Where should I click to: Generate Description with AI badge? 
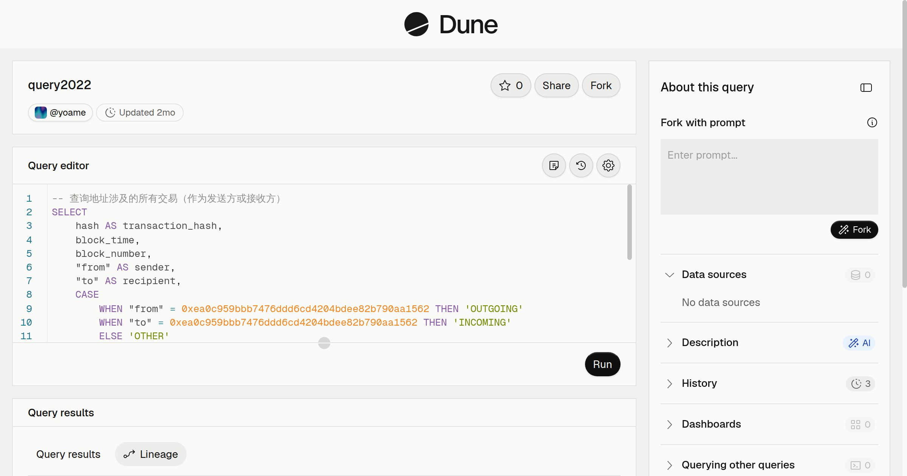[x=859, y=343]
